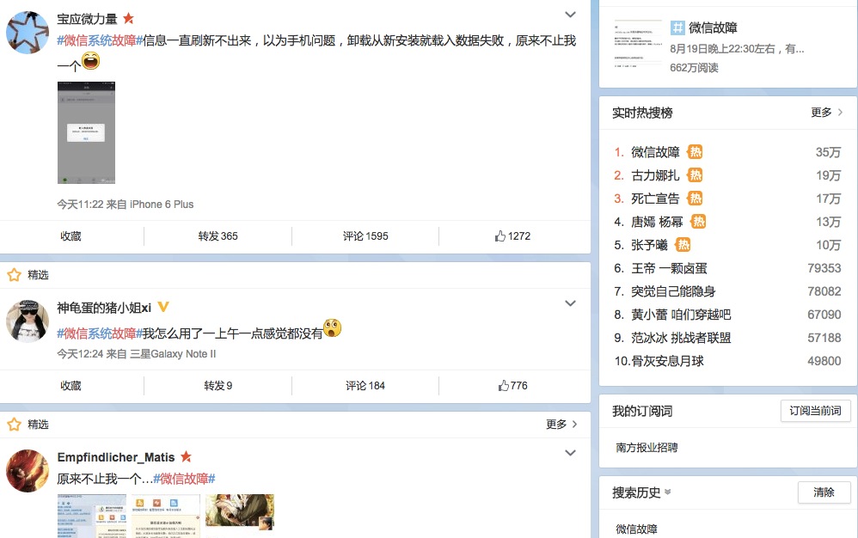858x538 pixels.
Task: Click 三星Galaxy Note II source link
Action: [x=173, y=354]
